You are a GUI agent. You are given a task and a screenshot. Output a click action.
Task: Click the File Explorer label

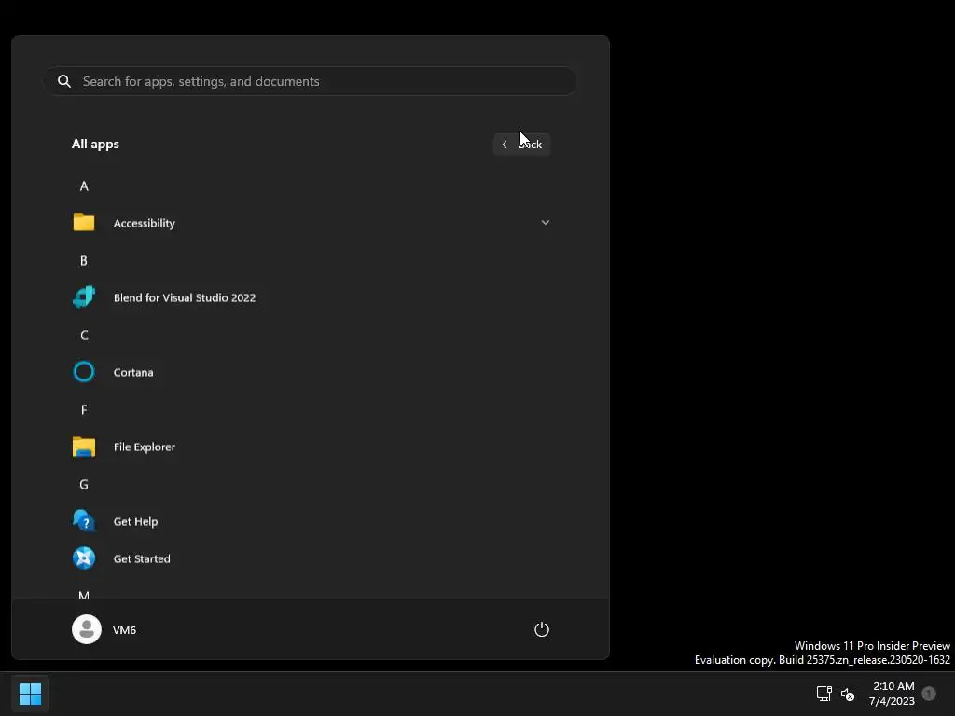click(x=145, y=447)
